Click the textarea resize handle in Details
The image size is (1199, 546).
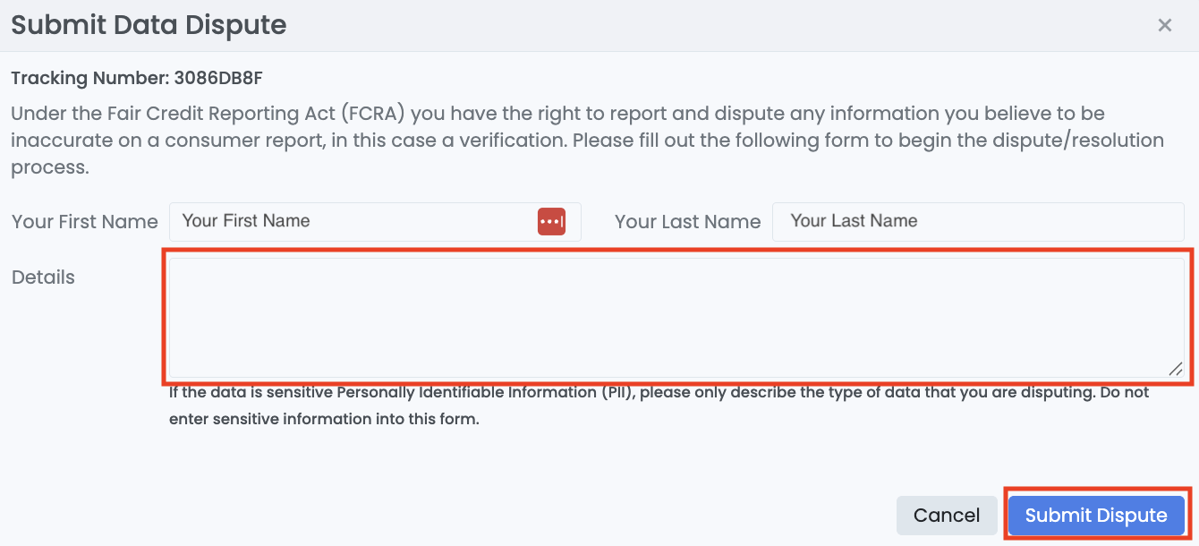click(x=1175, y=368)
